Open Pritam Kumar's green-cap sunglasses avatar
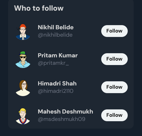This screenshot has height=136, width=142. [x=23, y=59]
